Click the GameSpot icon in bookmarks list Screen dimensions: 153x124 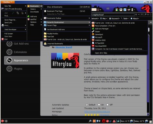pos(93,34)
